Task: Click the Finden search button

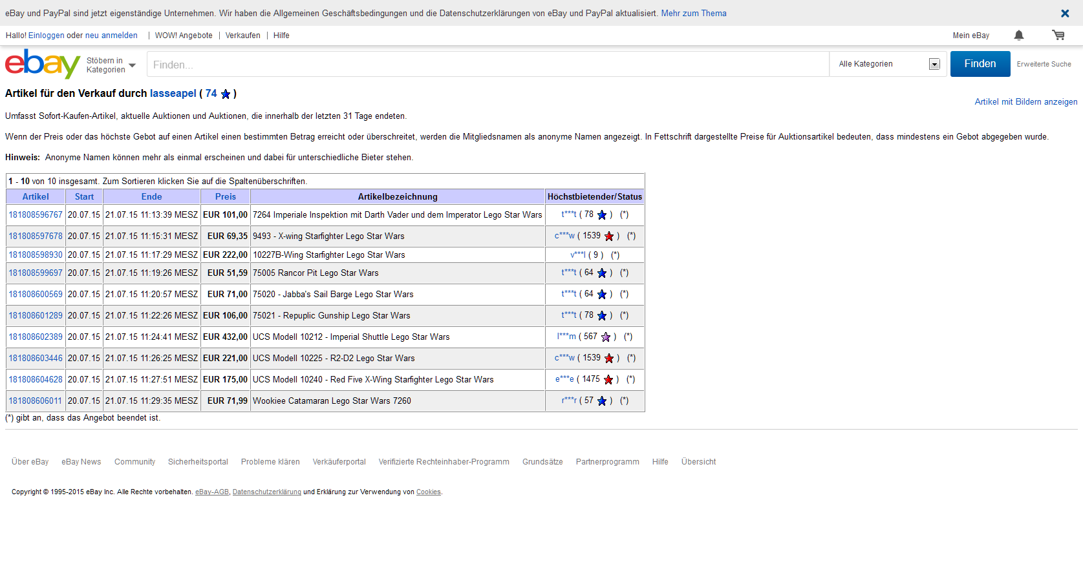Action: click(980, 64)
